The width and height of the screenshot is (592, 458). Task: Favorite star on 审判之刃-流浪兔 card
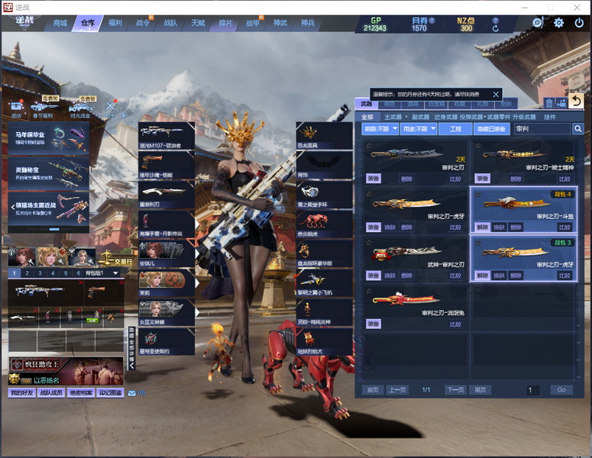tap(369, 291)
